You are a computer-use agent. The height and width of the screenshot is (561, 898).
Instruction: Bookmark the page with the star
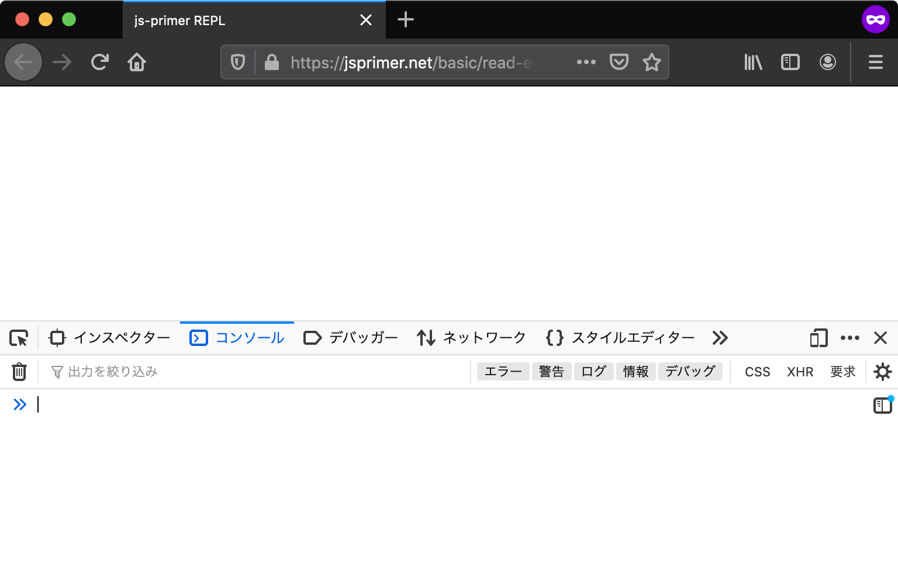tap(651, 62)
